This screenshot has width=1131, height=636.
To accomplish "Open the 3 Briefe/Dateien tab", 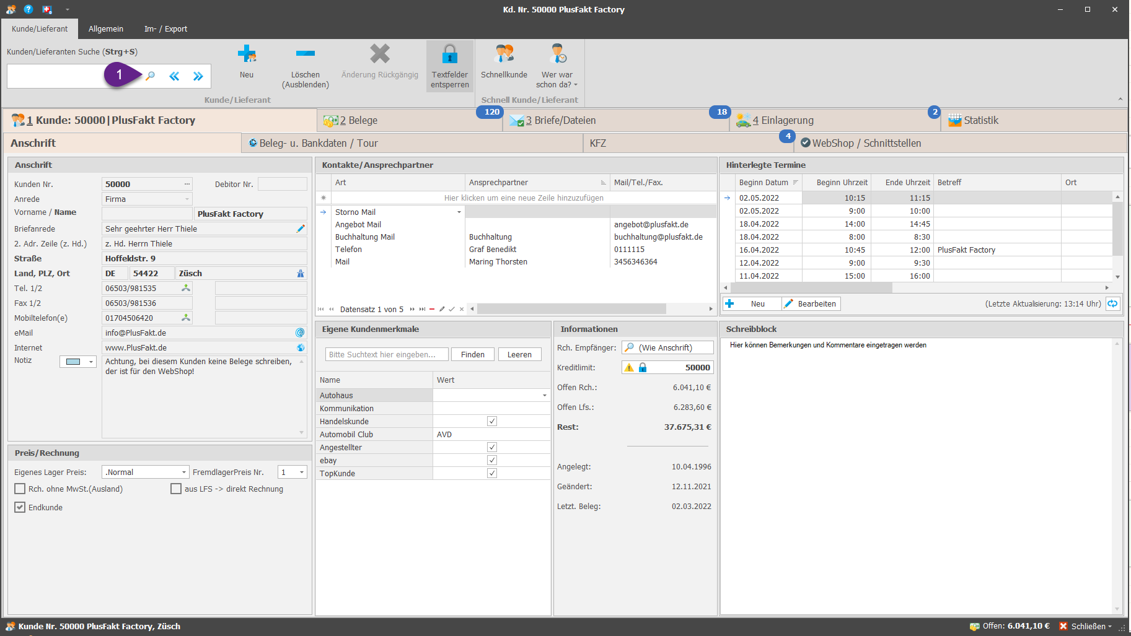I will [616, 120].
